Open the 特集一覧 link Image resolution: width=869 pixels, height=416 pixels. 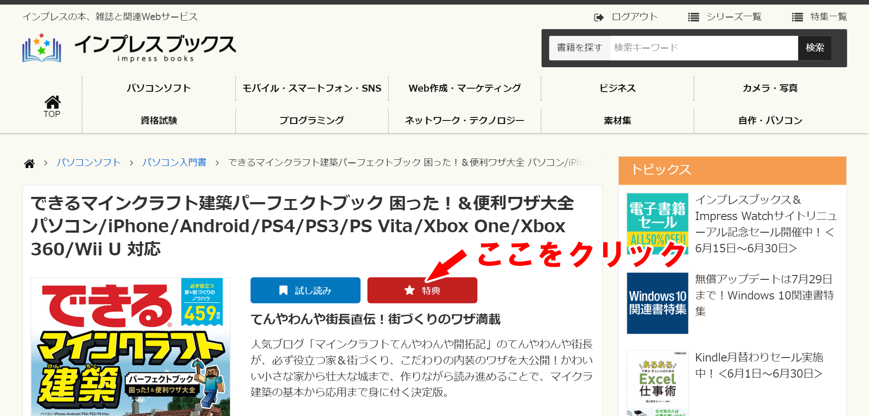[828, 17]
